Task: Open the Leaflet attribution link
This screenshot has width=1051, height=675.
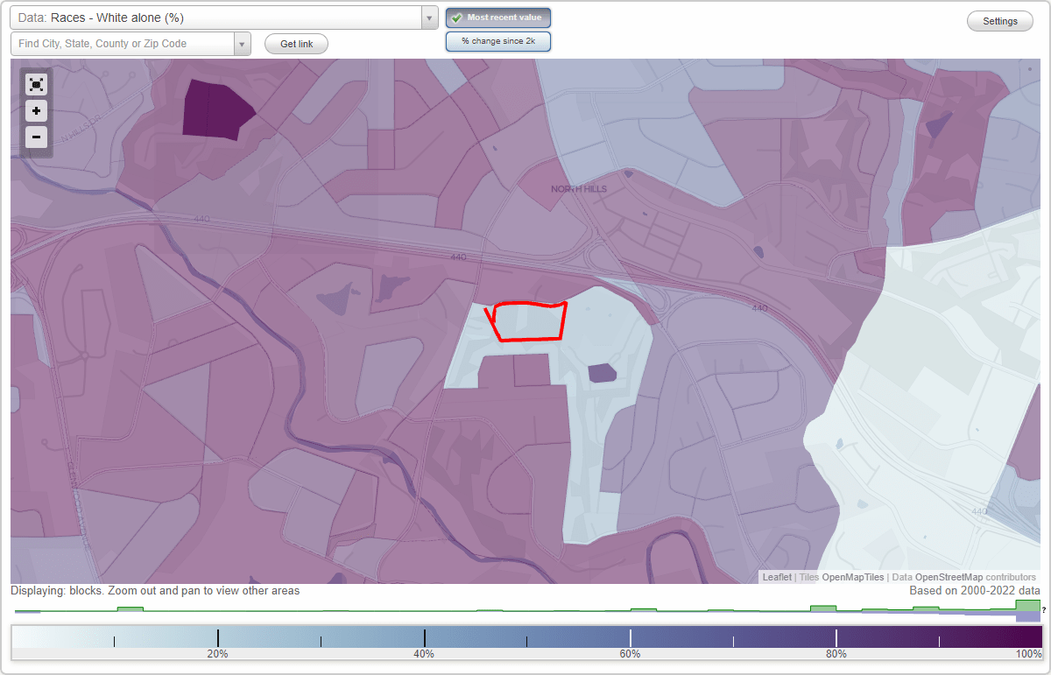Action: coord(777,577)
